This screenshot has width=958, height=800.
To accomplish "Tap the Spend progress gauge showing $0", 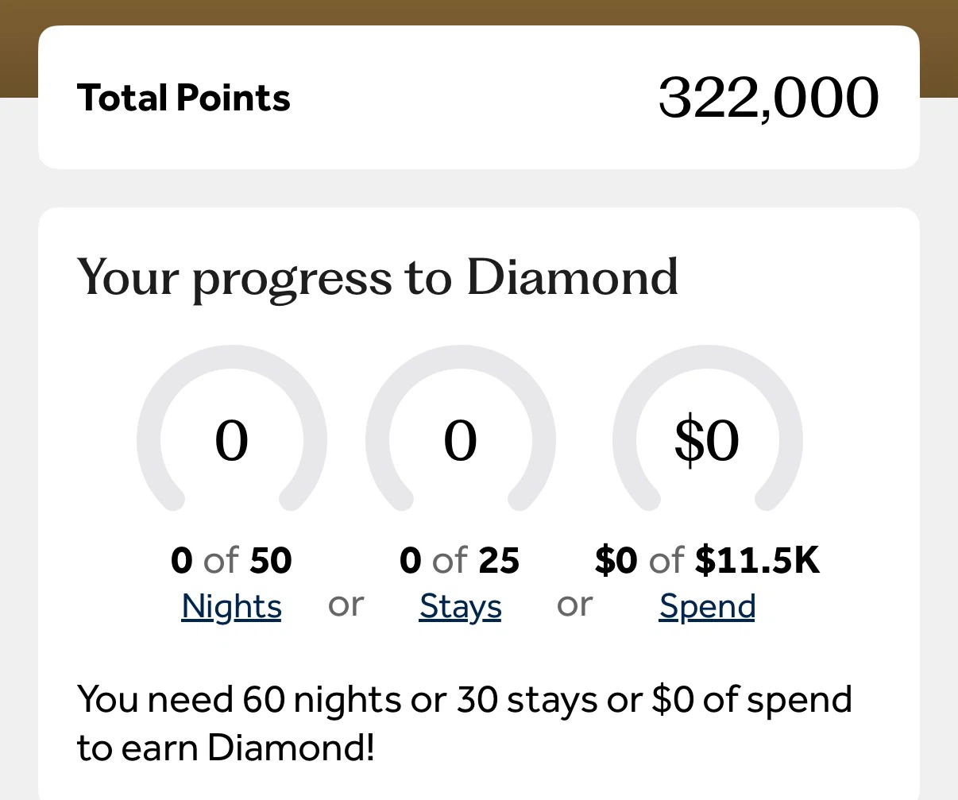I will coord(707,429).
